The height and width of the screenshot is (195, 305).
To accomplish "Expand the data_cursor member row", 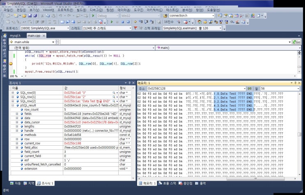I will pyautogui.click(x=17, y=122).
